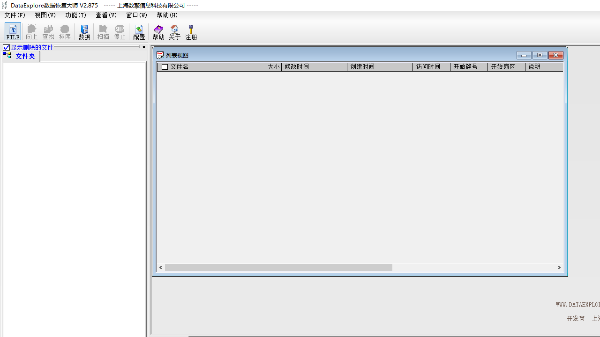600x337 pixels.
Task: Open the 文件(F) menu
Action: [x=15, y=15]
